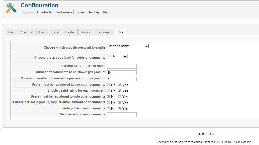Select No for registered to see comments

tap(109, 85)
